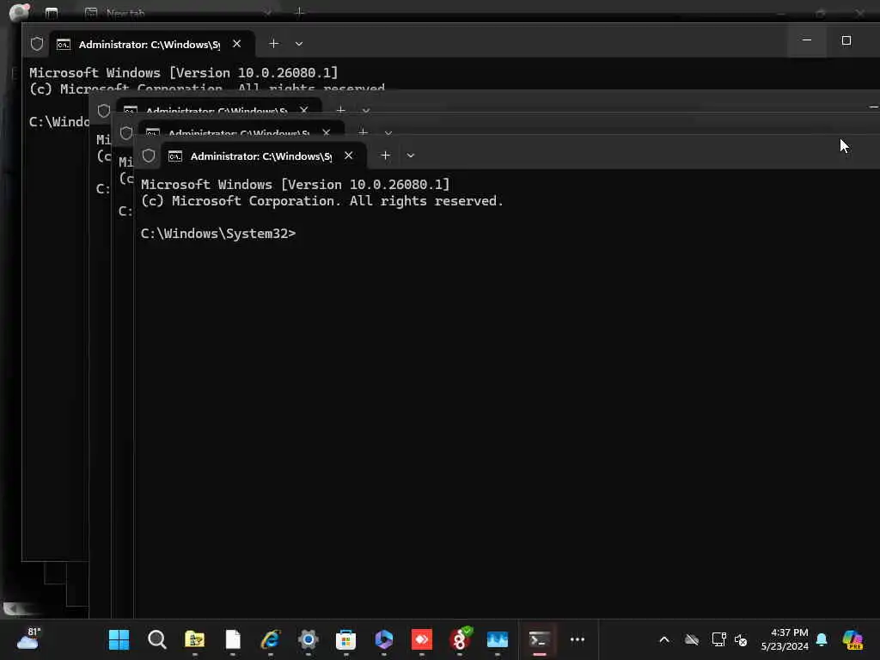Open a new tab in the front Terminal window

pyautogui.click(x=385, y=156)
